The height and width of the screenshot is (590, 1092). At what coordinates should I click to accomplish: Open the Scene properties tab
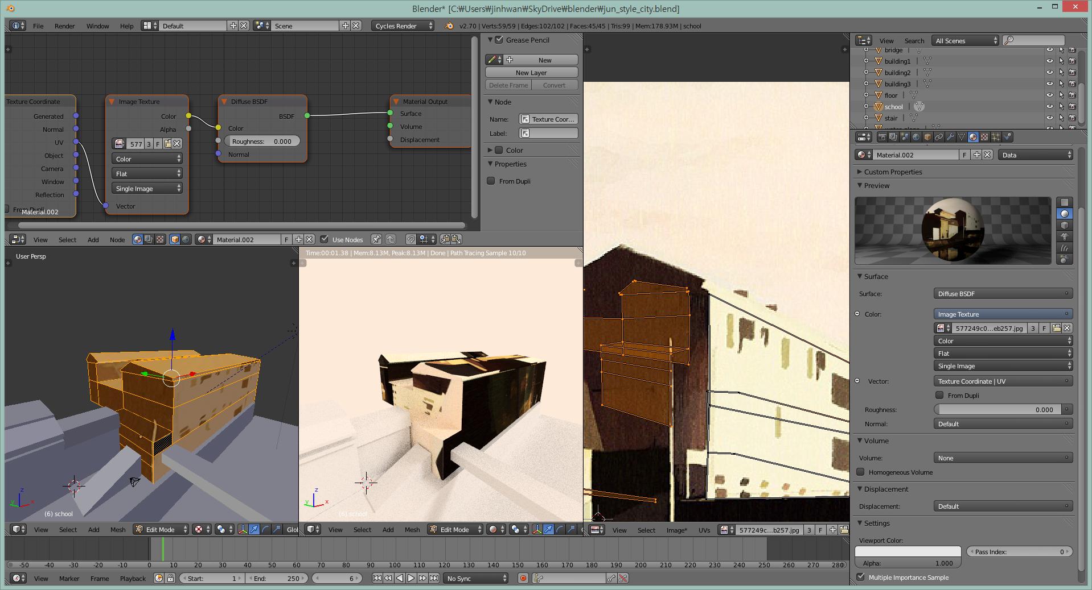click(905, 137)
